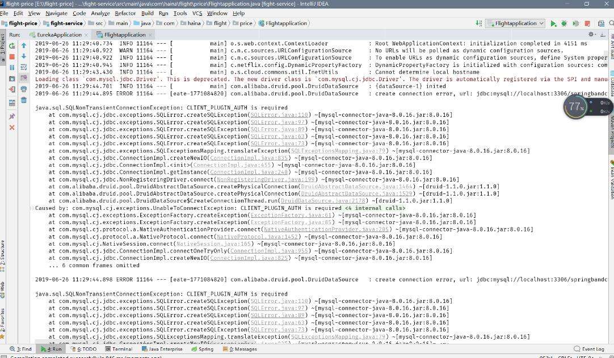Build project icon beside run configuration

point(478,23)
